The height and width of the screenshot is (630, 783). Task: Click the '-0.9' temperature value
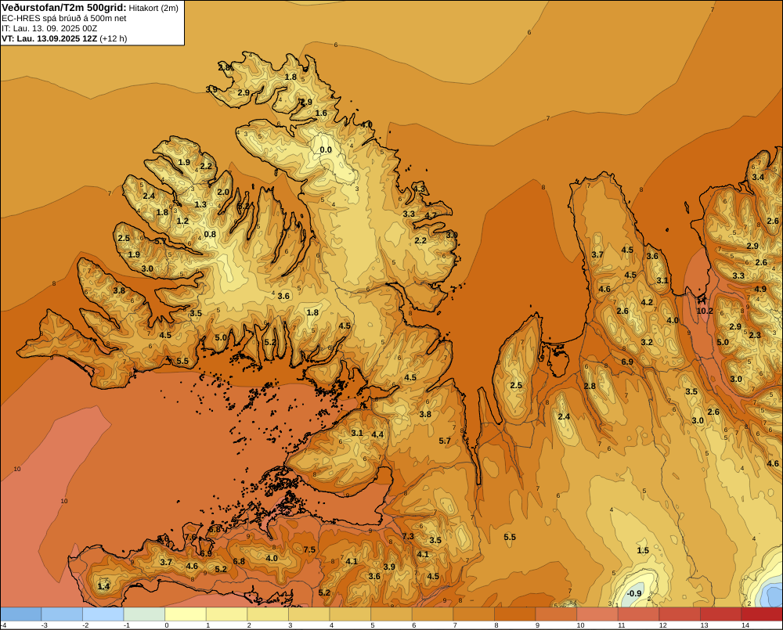coord(633,593)
